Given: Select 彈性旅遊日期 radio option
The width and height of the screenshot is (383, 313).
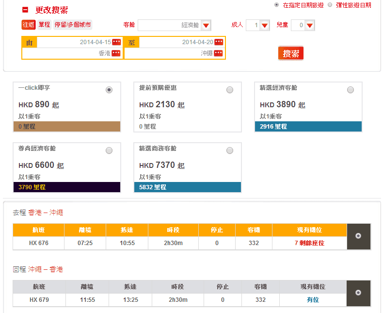Looking at the screenshot, I should point(330,5).
